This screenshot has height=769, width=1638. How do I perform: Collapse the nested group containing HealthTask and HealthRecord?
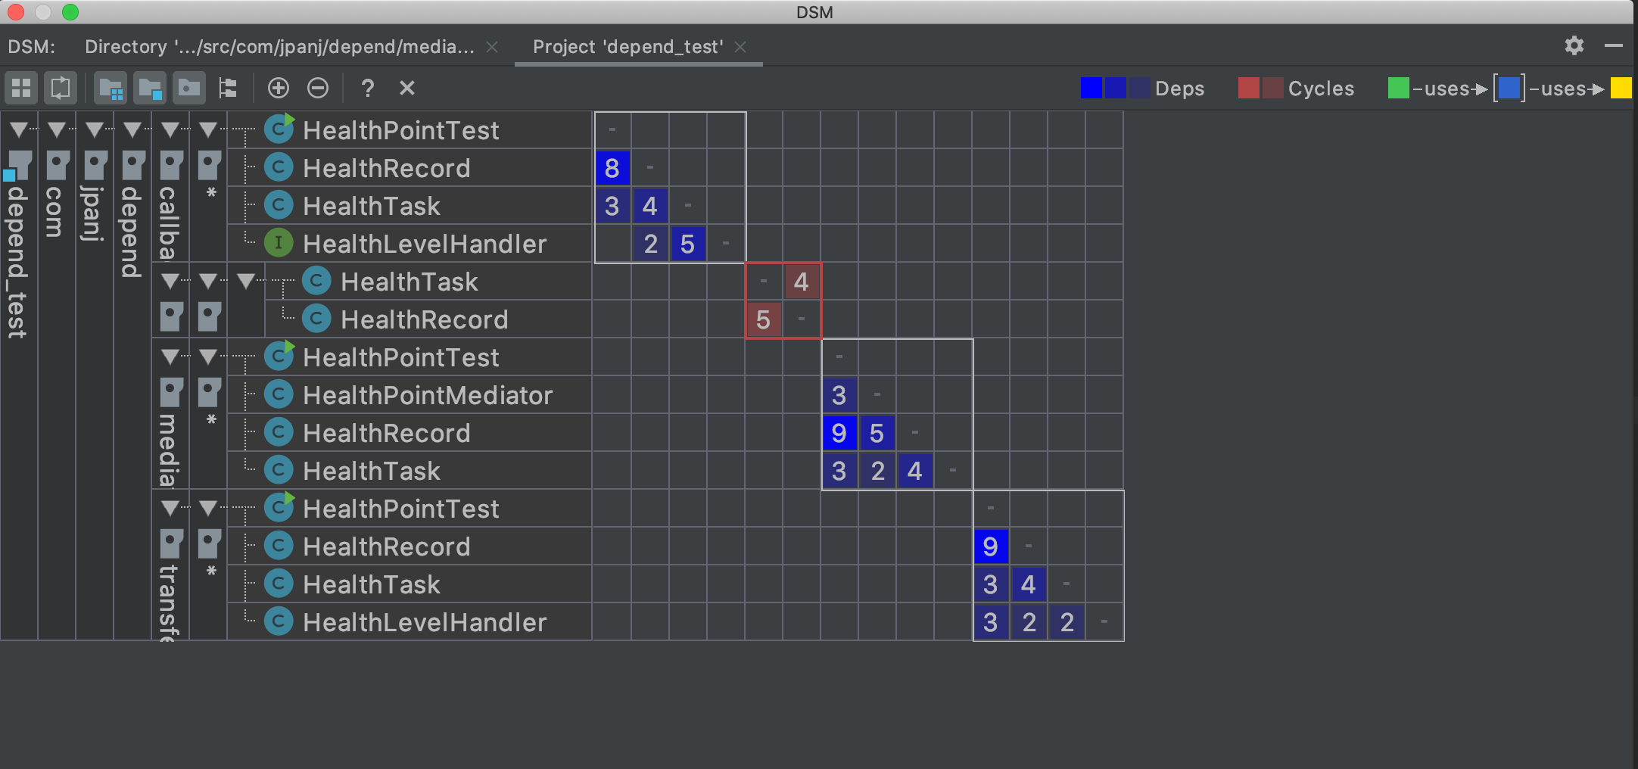(x=246, y=281)
